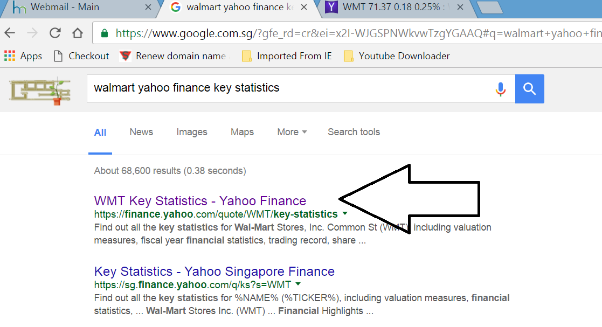Switch to News results
The width and height of the screenshot is (602, 327).
point(141,132)
